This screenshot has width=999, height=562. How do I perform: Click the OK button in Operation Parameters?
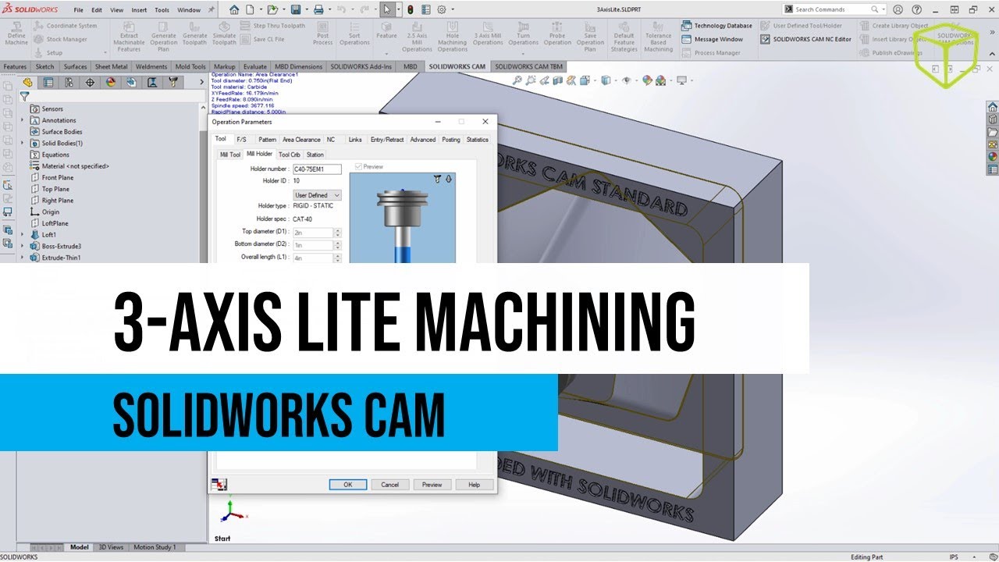pyautogui.click(x=348, y=485)
